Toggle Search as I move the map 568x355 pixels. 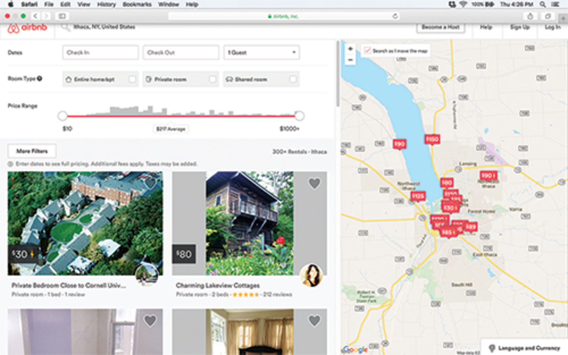pos(367,51)
